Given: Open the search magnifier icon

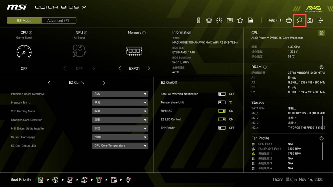Looking at the screenshot, I should [x=299, y=21].
